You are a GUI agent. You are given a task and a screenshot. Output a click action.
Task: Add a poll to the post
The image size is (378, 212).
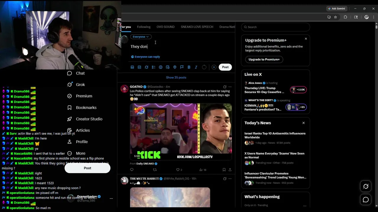click(x=154, y=67)
